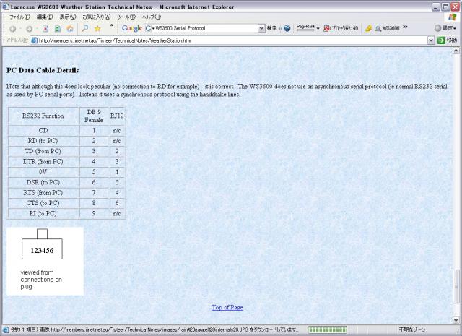Click the vertical scrollbar up arrow
The width and height of the screenshot is (462, 336).
(x=456, y=51)
